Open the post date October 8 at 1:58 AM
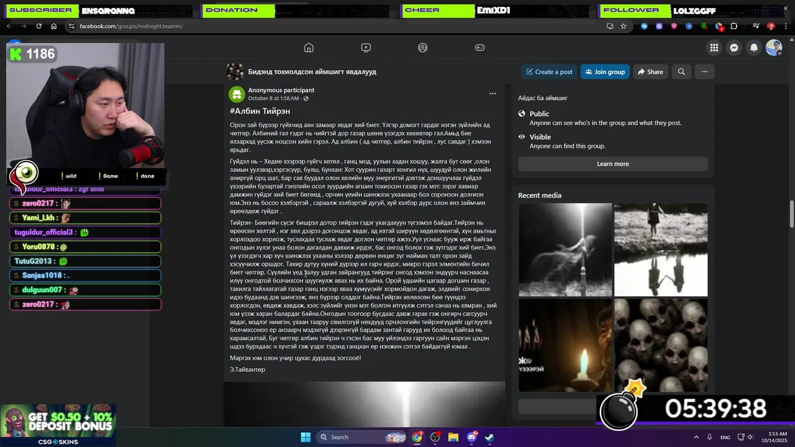795x447 pixels. click(x=273, y=98)
